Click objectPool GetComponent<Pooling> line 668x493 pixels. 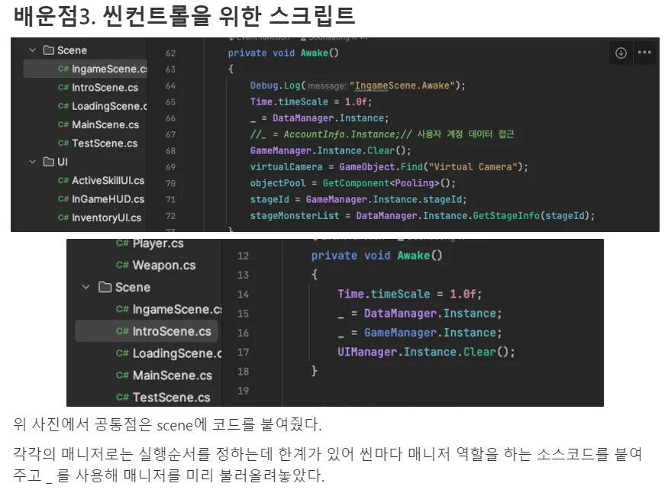(353, 183)
